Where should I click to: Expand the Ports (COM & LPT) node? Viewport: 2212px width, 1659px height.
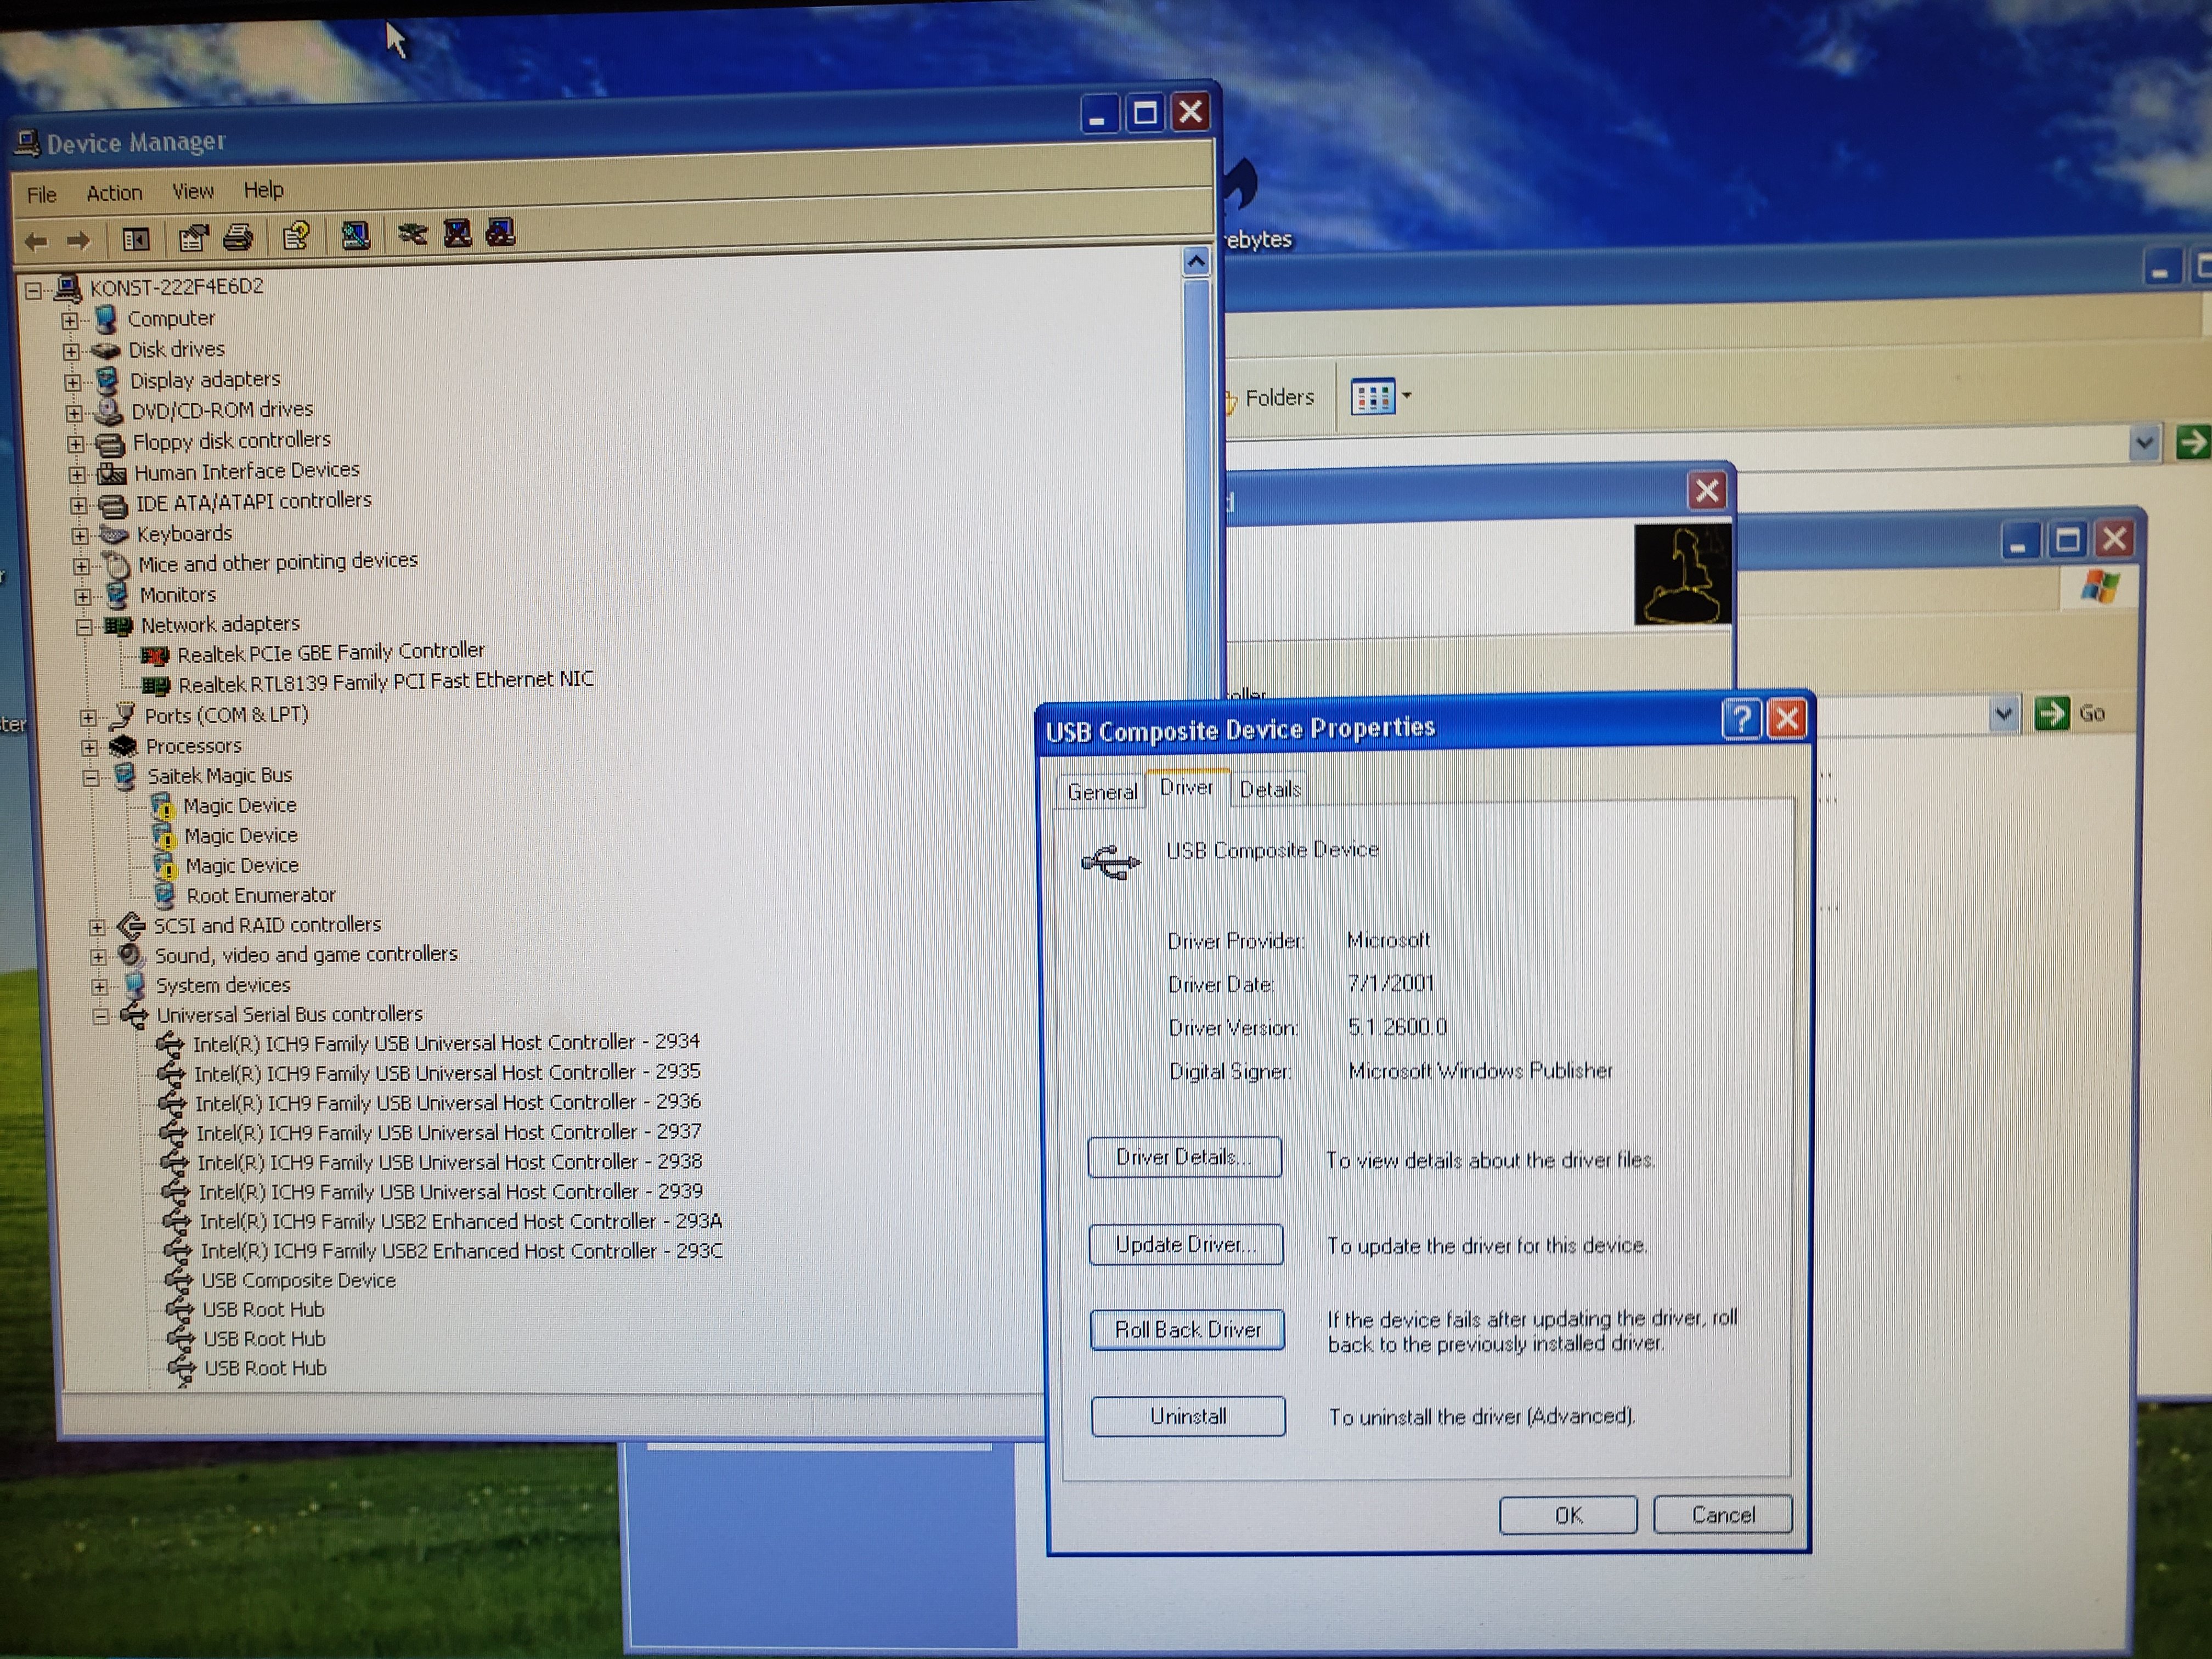[88, 718]
